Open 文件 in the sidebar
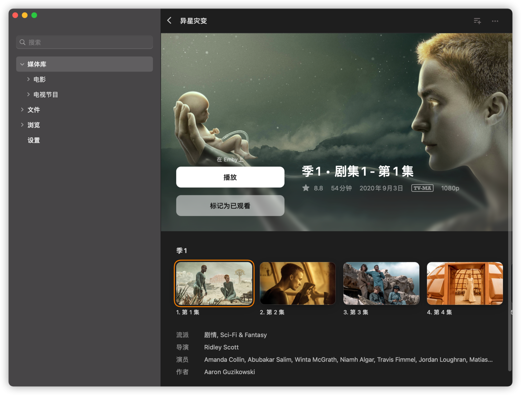Image resolution: width=521 pixels, height=395 pixels. click(x=34, y=110)
